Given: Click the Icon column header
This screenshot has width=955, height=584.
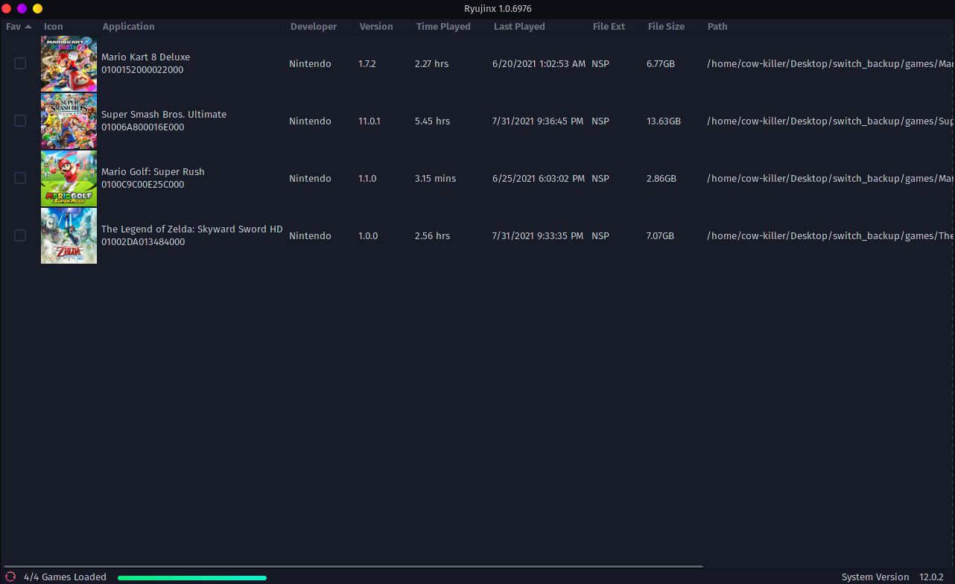Looking at the screenshot, I should coord(54,27).
